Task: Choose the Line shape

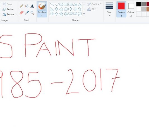Action: [x=52, y=4]
